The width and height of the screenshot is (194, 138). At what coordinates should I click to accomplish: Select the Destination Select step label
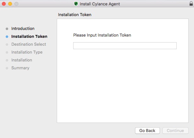(x=28, y=44)
